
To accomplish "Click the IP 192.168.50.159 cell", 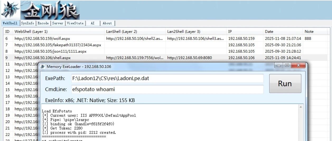I will click(x=241, y=38).
